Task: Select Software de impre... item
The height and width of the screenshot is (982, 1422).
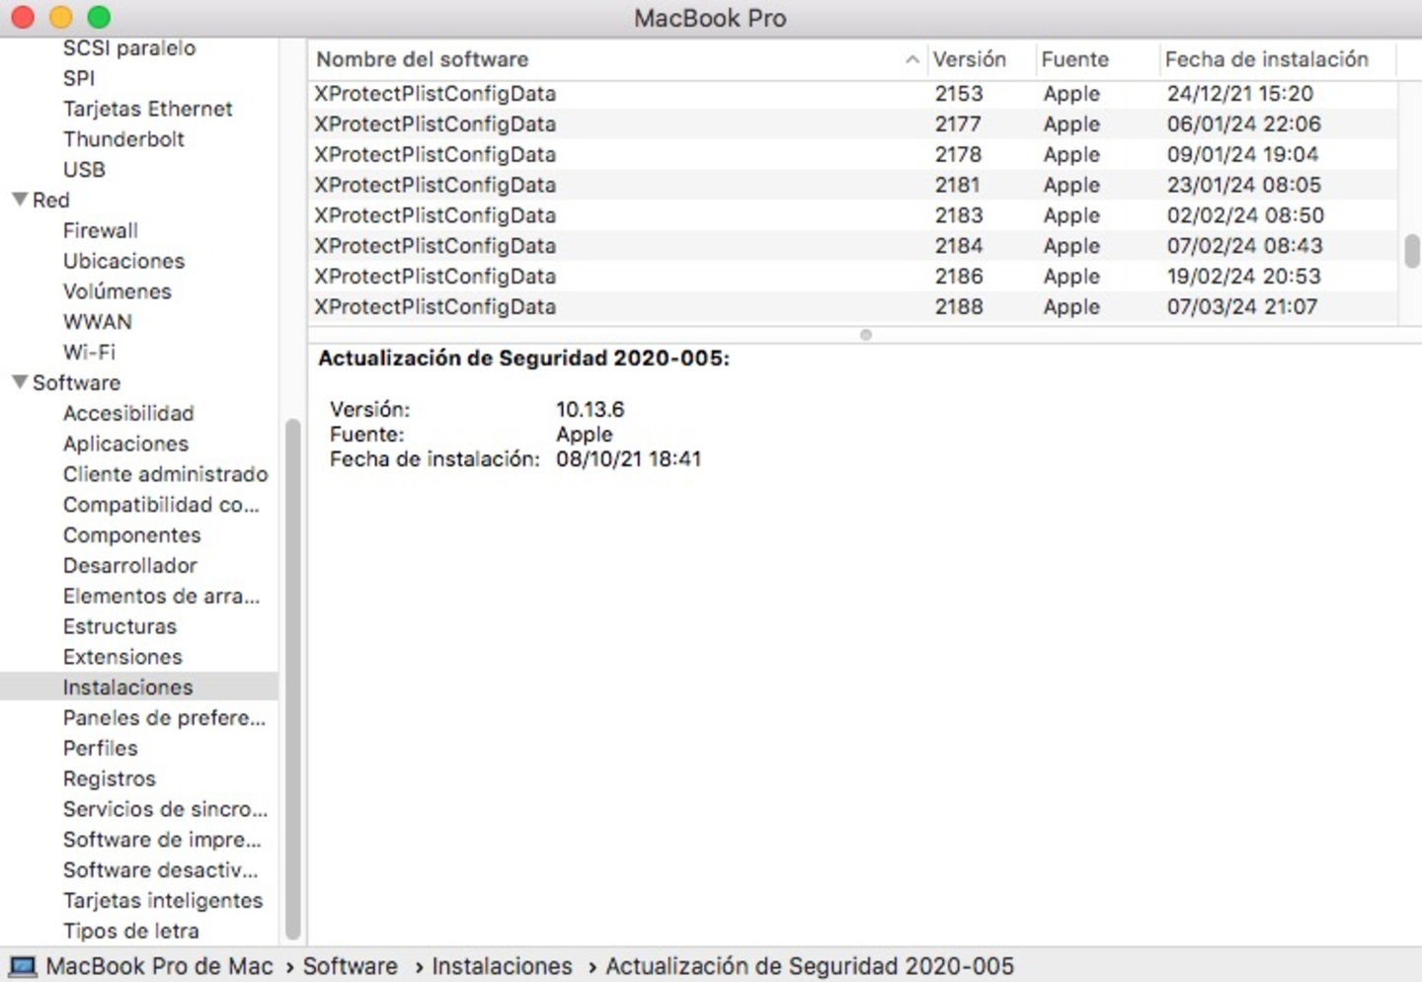Action: pyautogui.click(x=162, y=840)
